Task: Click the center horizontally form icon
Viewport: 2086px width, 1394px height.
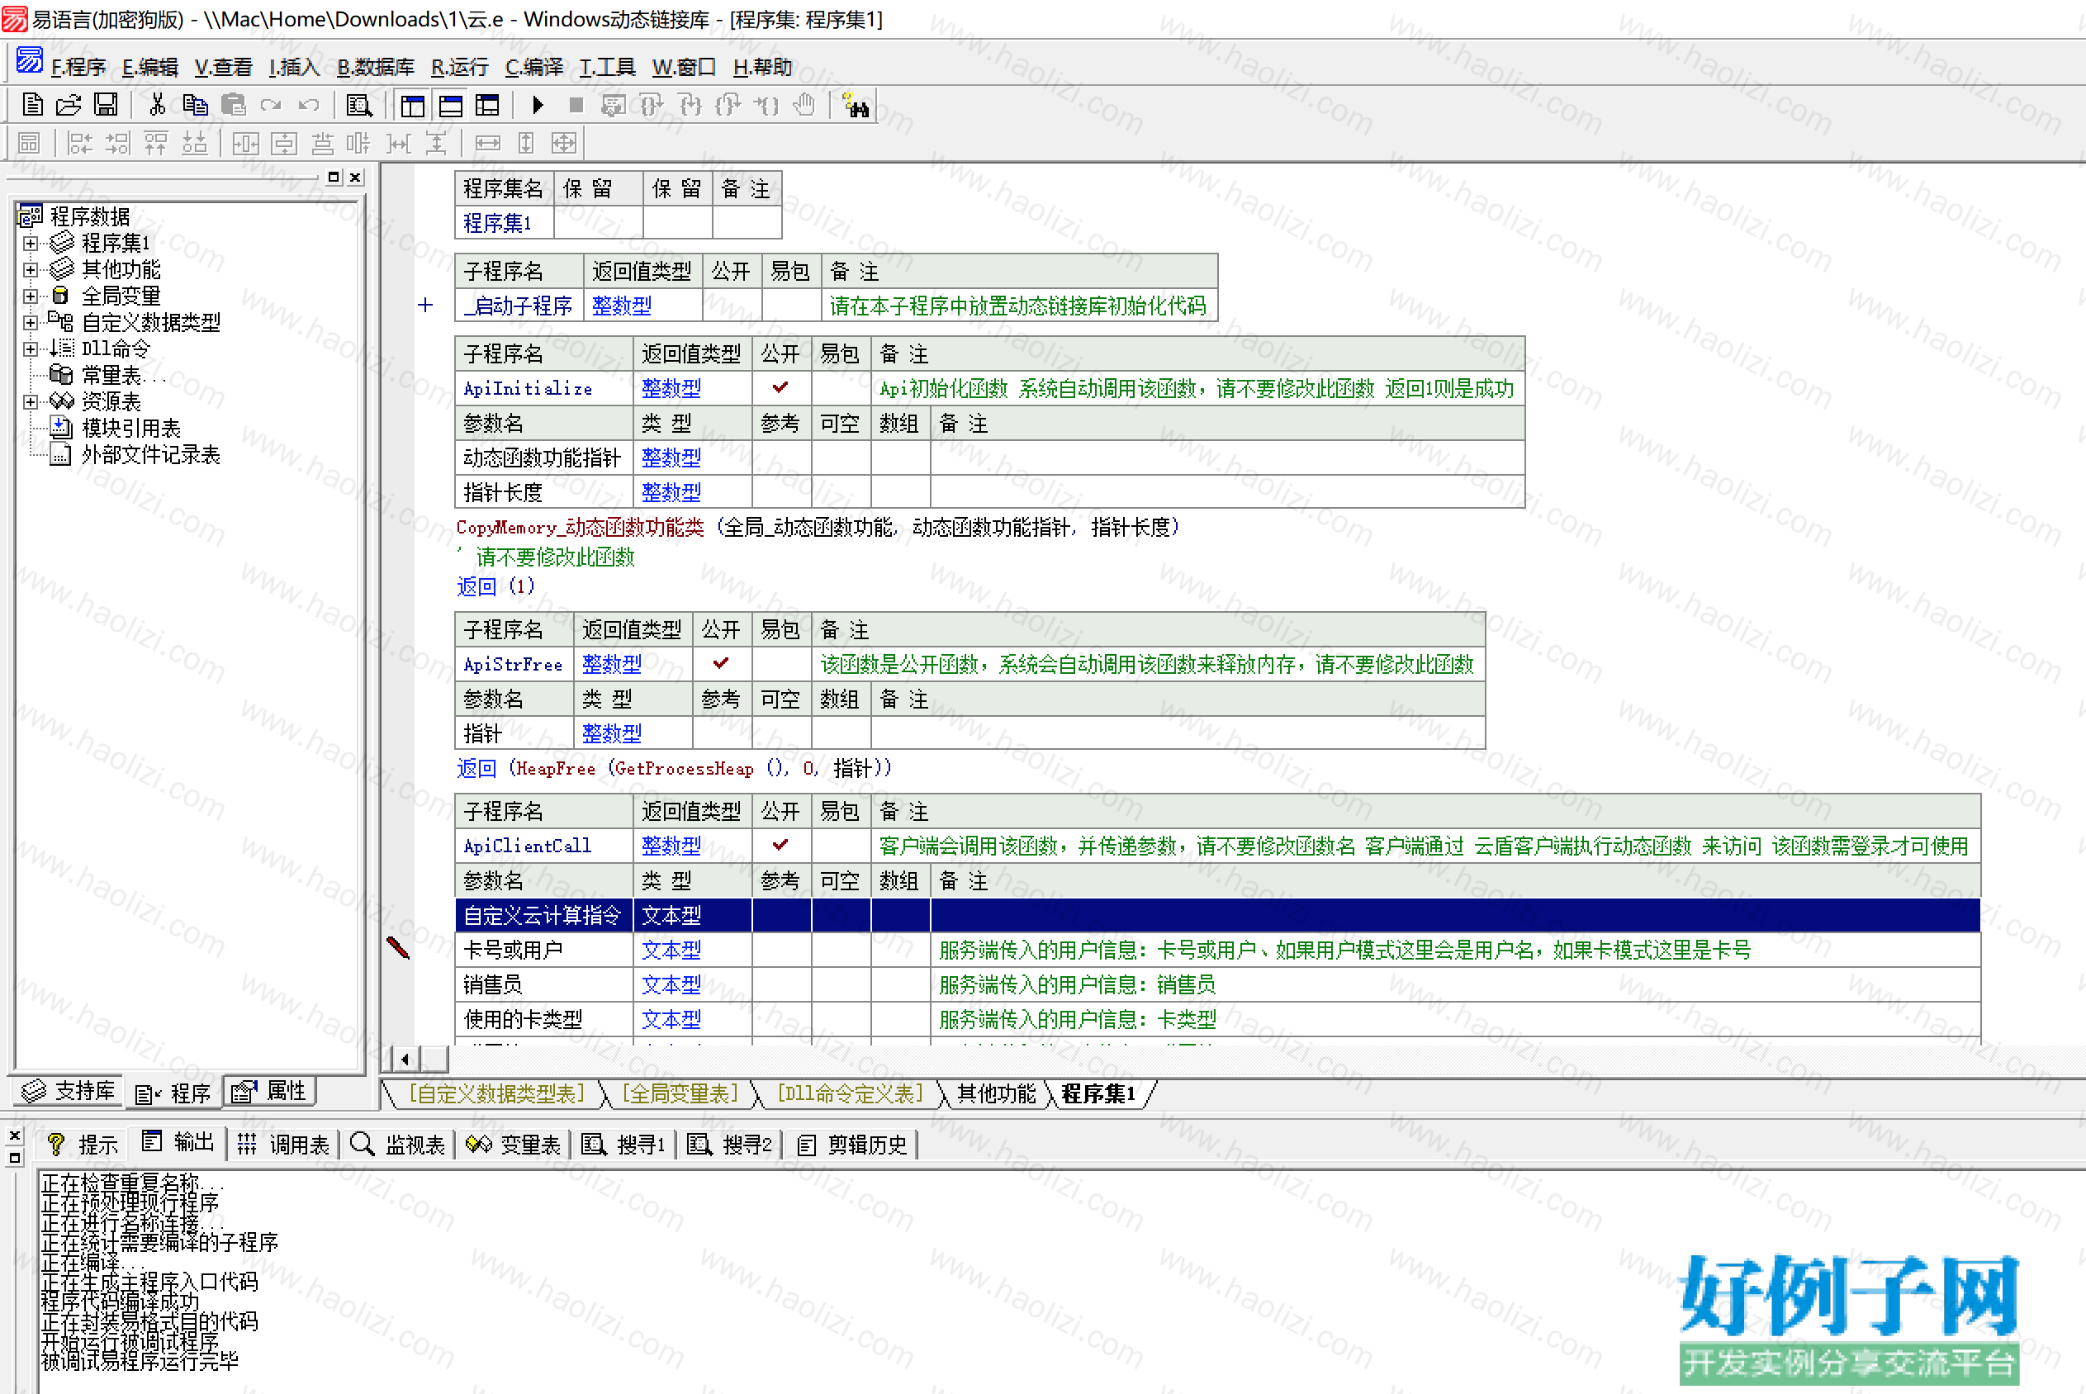Action: point(245,143)
